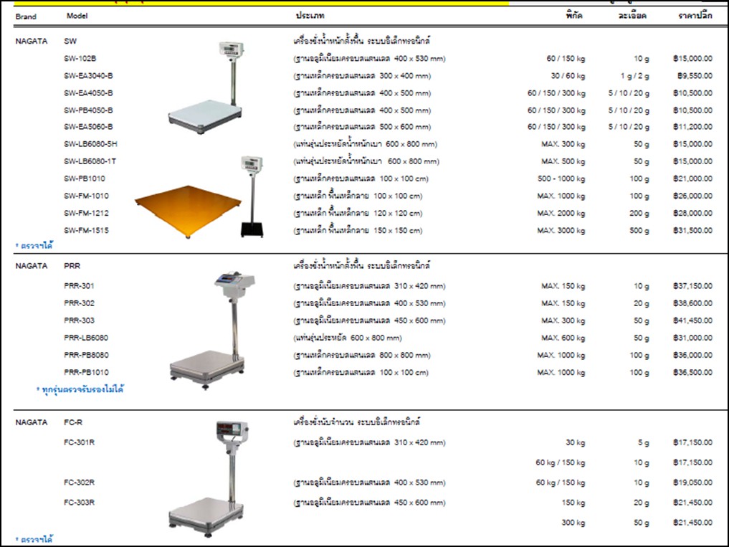Image resolution: width=729 pixels, height=547 pixels.
Task: Click the ฿21,000.00 price for SW-PB1010
Action: (692, 179)
